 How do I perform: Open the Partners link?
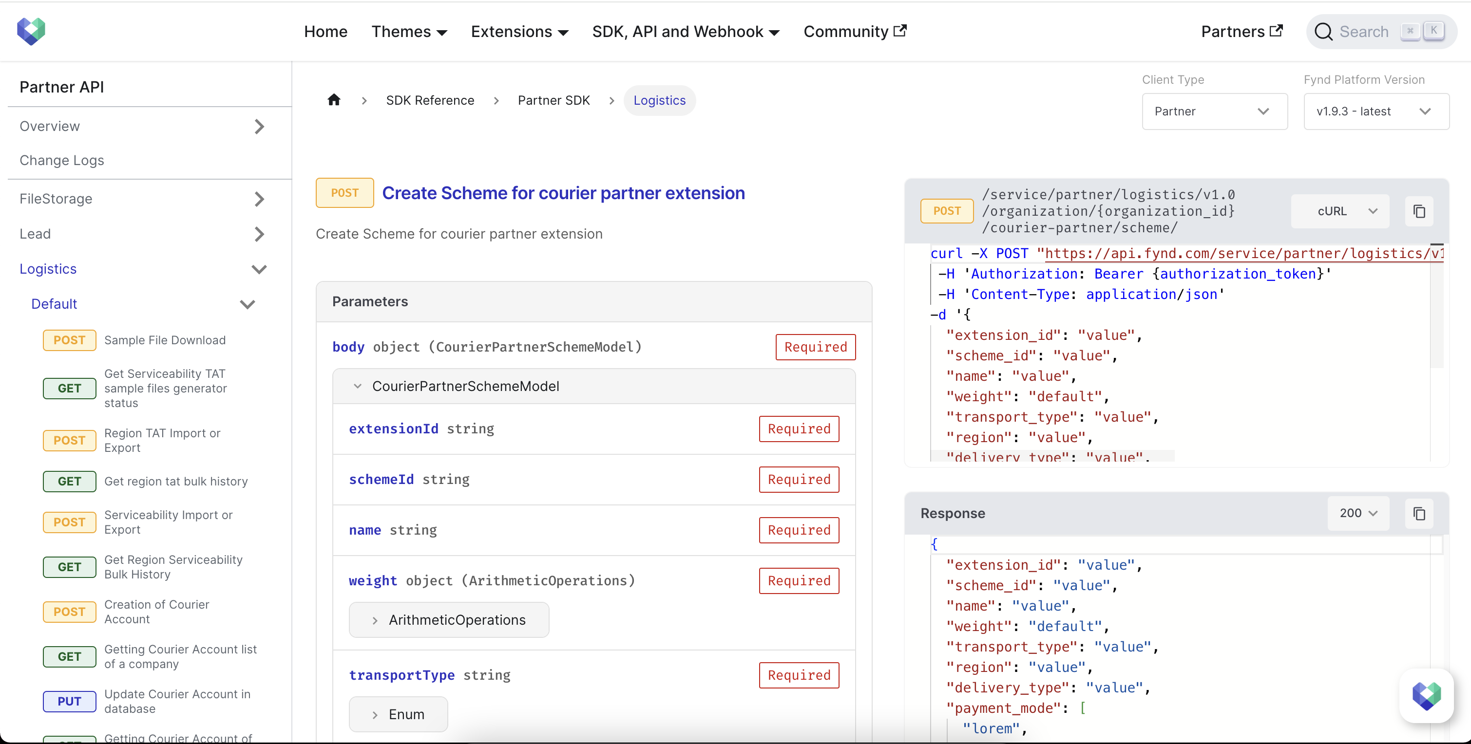coord(1242,32)
